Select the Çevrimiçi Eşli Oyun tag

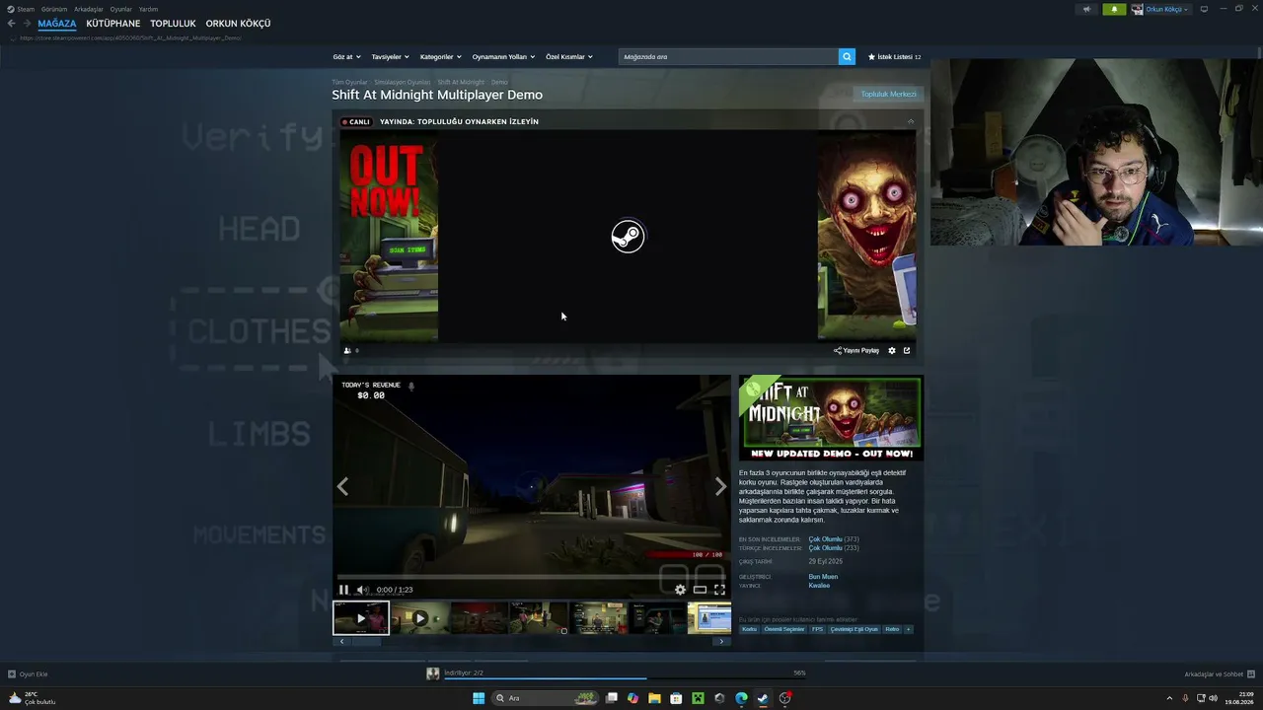(854, 629)
